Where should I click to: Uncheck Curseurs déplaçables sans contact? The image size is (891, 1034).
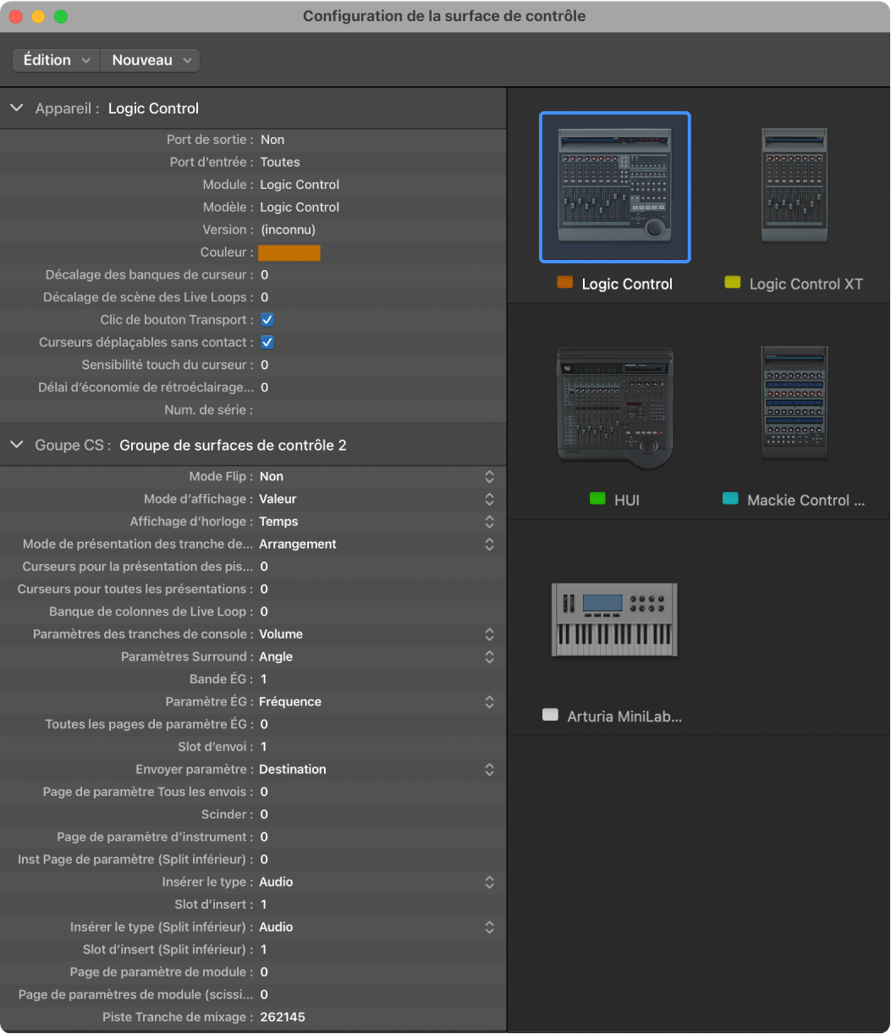click(267, 342)
